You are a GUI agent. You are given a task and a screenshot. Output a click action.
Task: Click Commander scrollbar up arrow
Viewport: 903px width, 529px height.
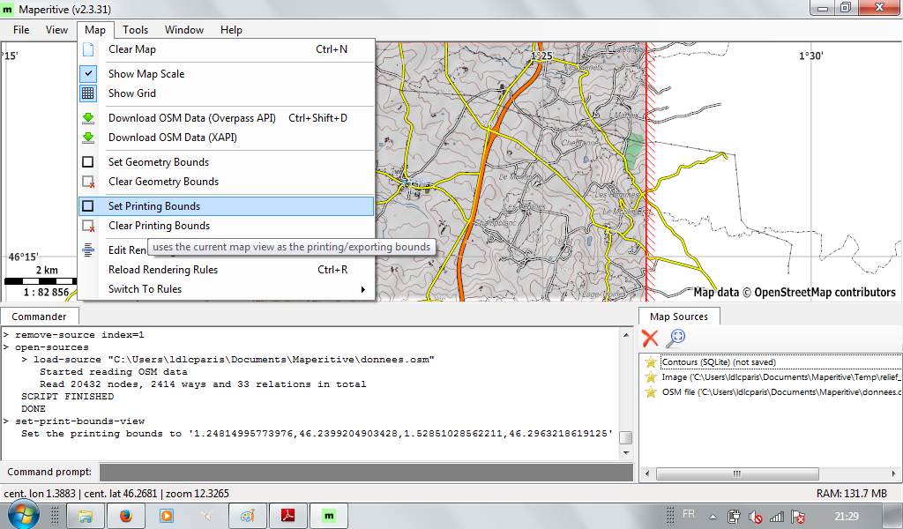626,334
